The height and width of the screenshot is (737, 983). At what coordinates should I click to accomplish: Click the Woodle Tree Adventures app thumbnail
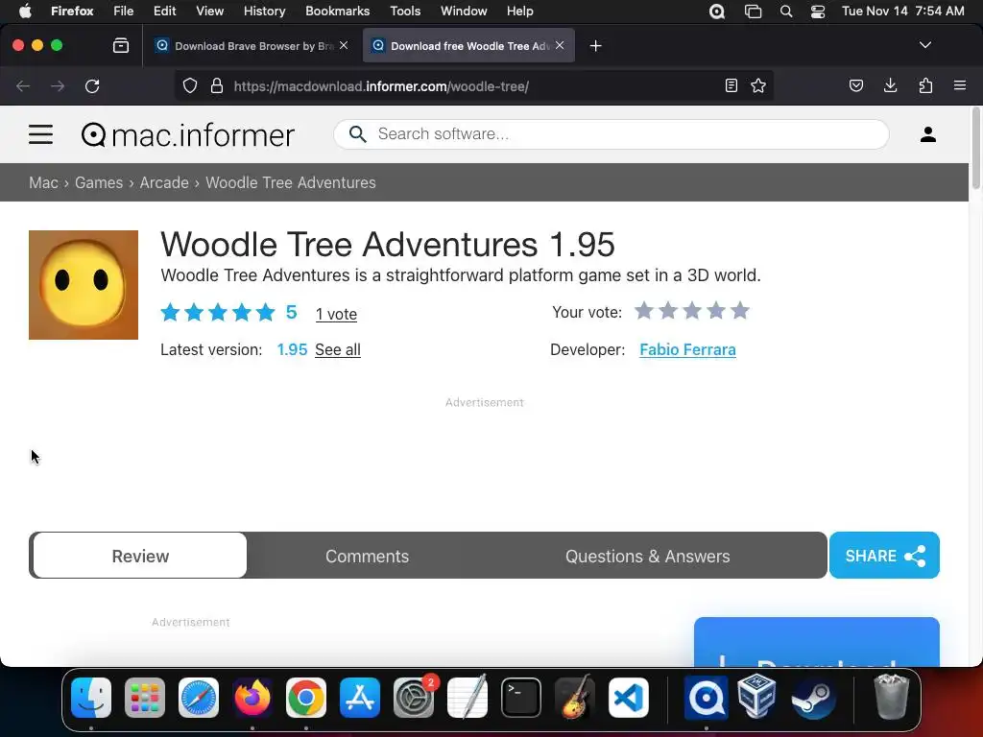(x=84, y=284)
